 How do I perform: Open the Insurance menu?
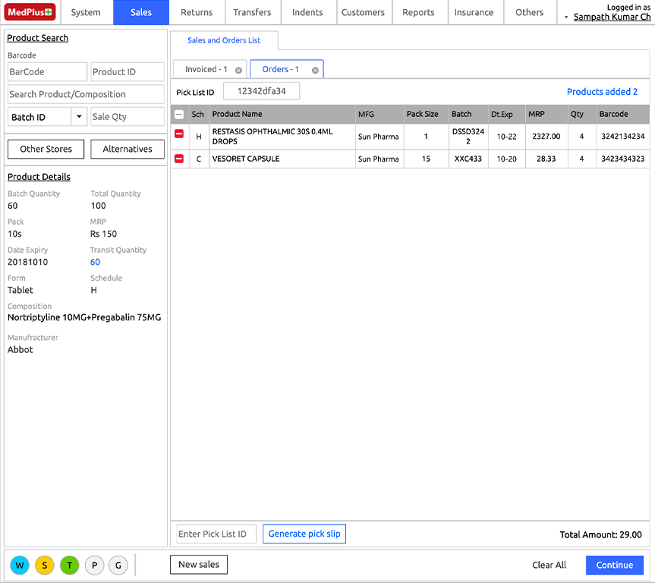[474, 13]
